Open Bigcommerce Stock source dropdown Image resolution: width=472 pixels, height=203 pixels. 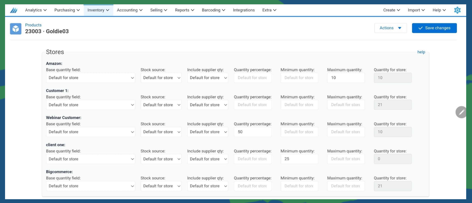coord(161,186)
